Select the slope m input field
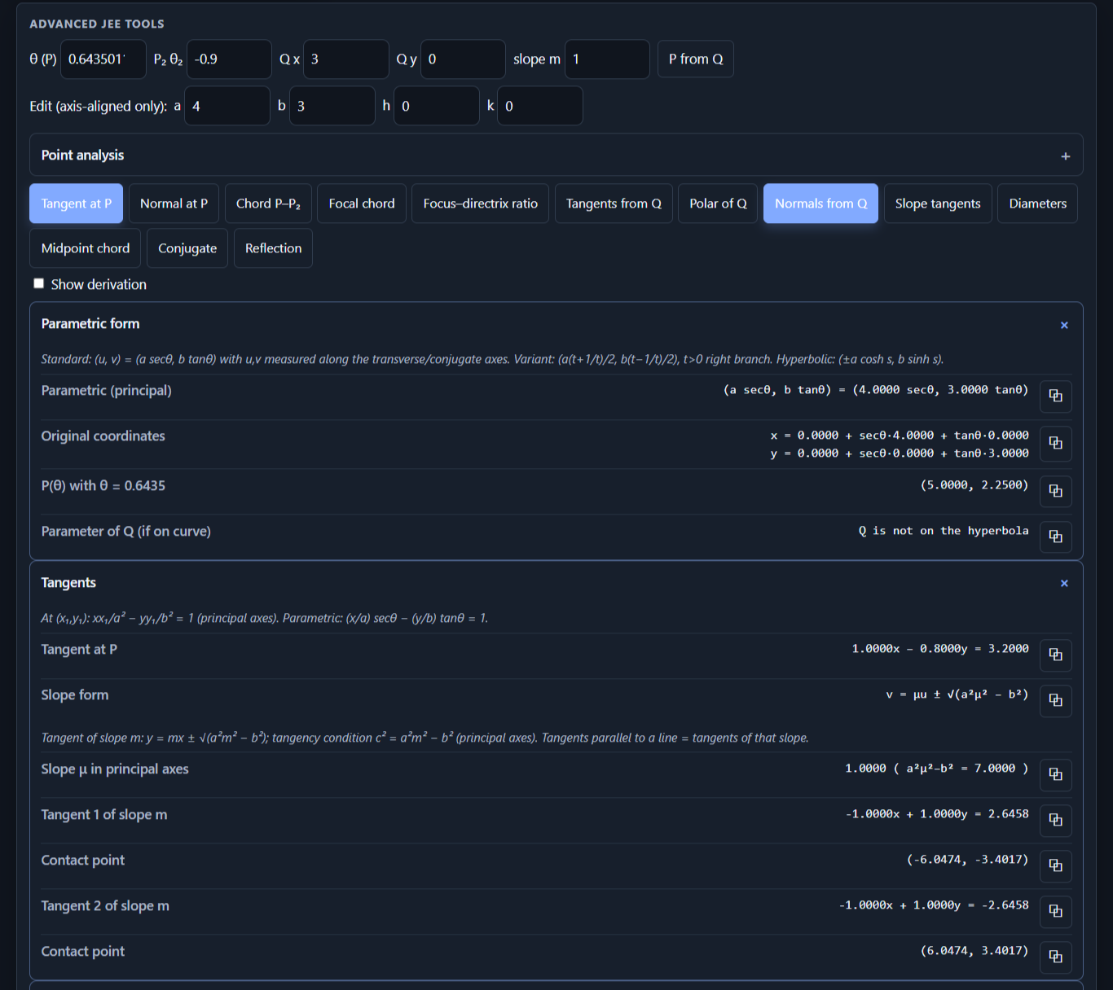The image size is (1113, 990). 607,59
